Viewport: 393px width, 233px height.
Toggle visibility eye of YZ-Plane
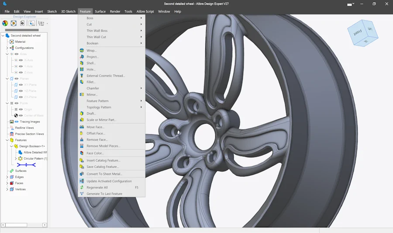21,91
